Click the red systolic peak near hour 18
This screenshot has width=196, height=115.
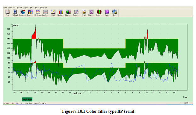click(35, 35)
